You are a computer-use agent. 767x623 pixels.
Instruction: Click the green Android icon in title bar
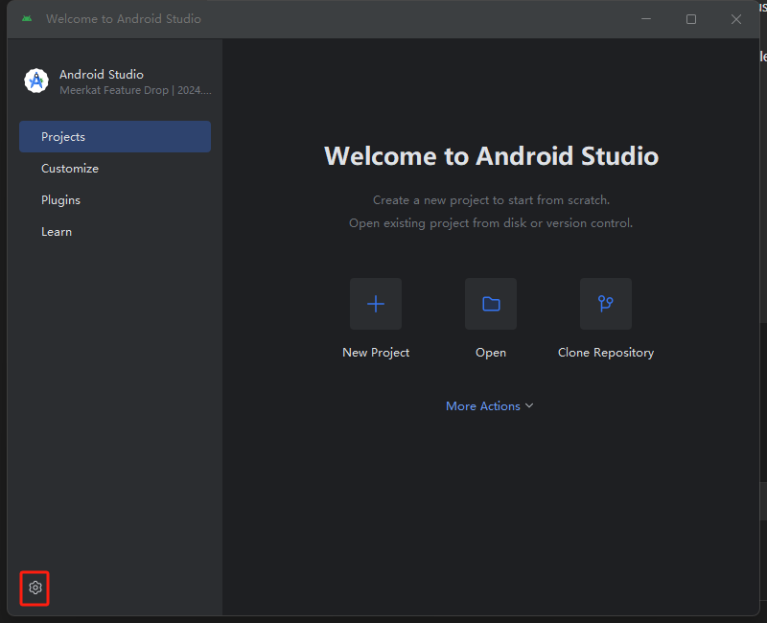[x=27, y=19]
